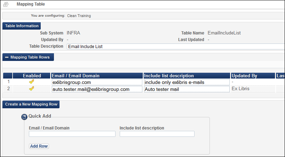Image resolution: width=285 pixels, height=157 pixels.
Task: Sort by Email / Email Domain column header
Action: point(97,76)
